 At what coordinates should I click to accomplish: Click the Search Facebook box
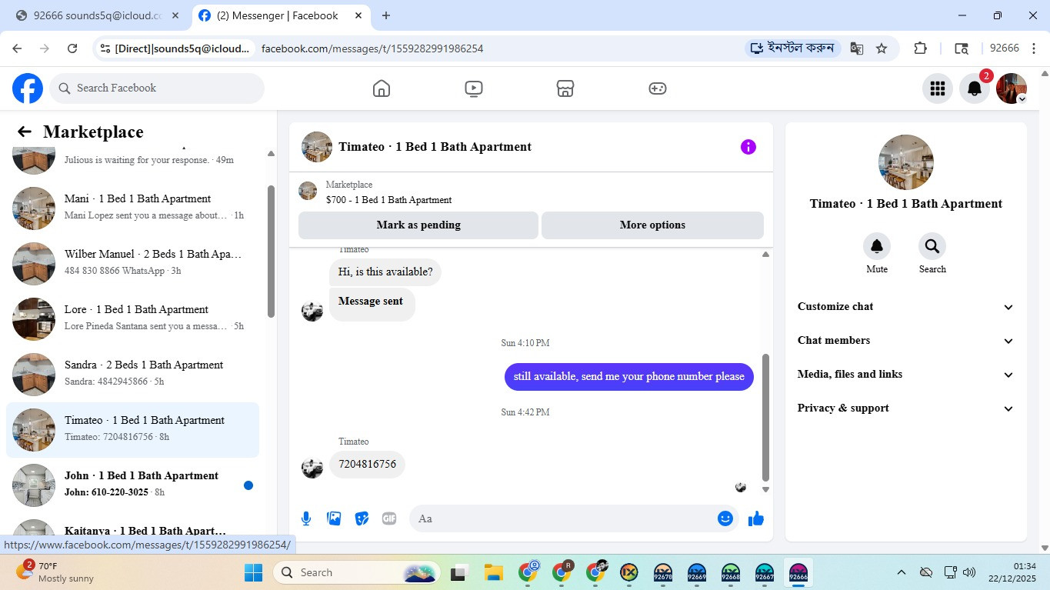tap(157, 88)
